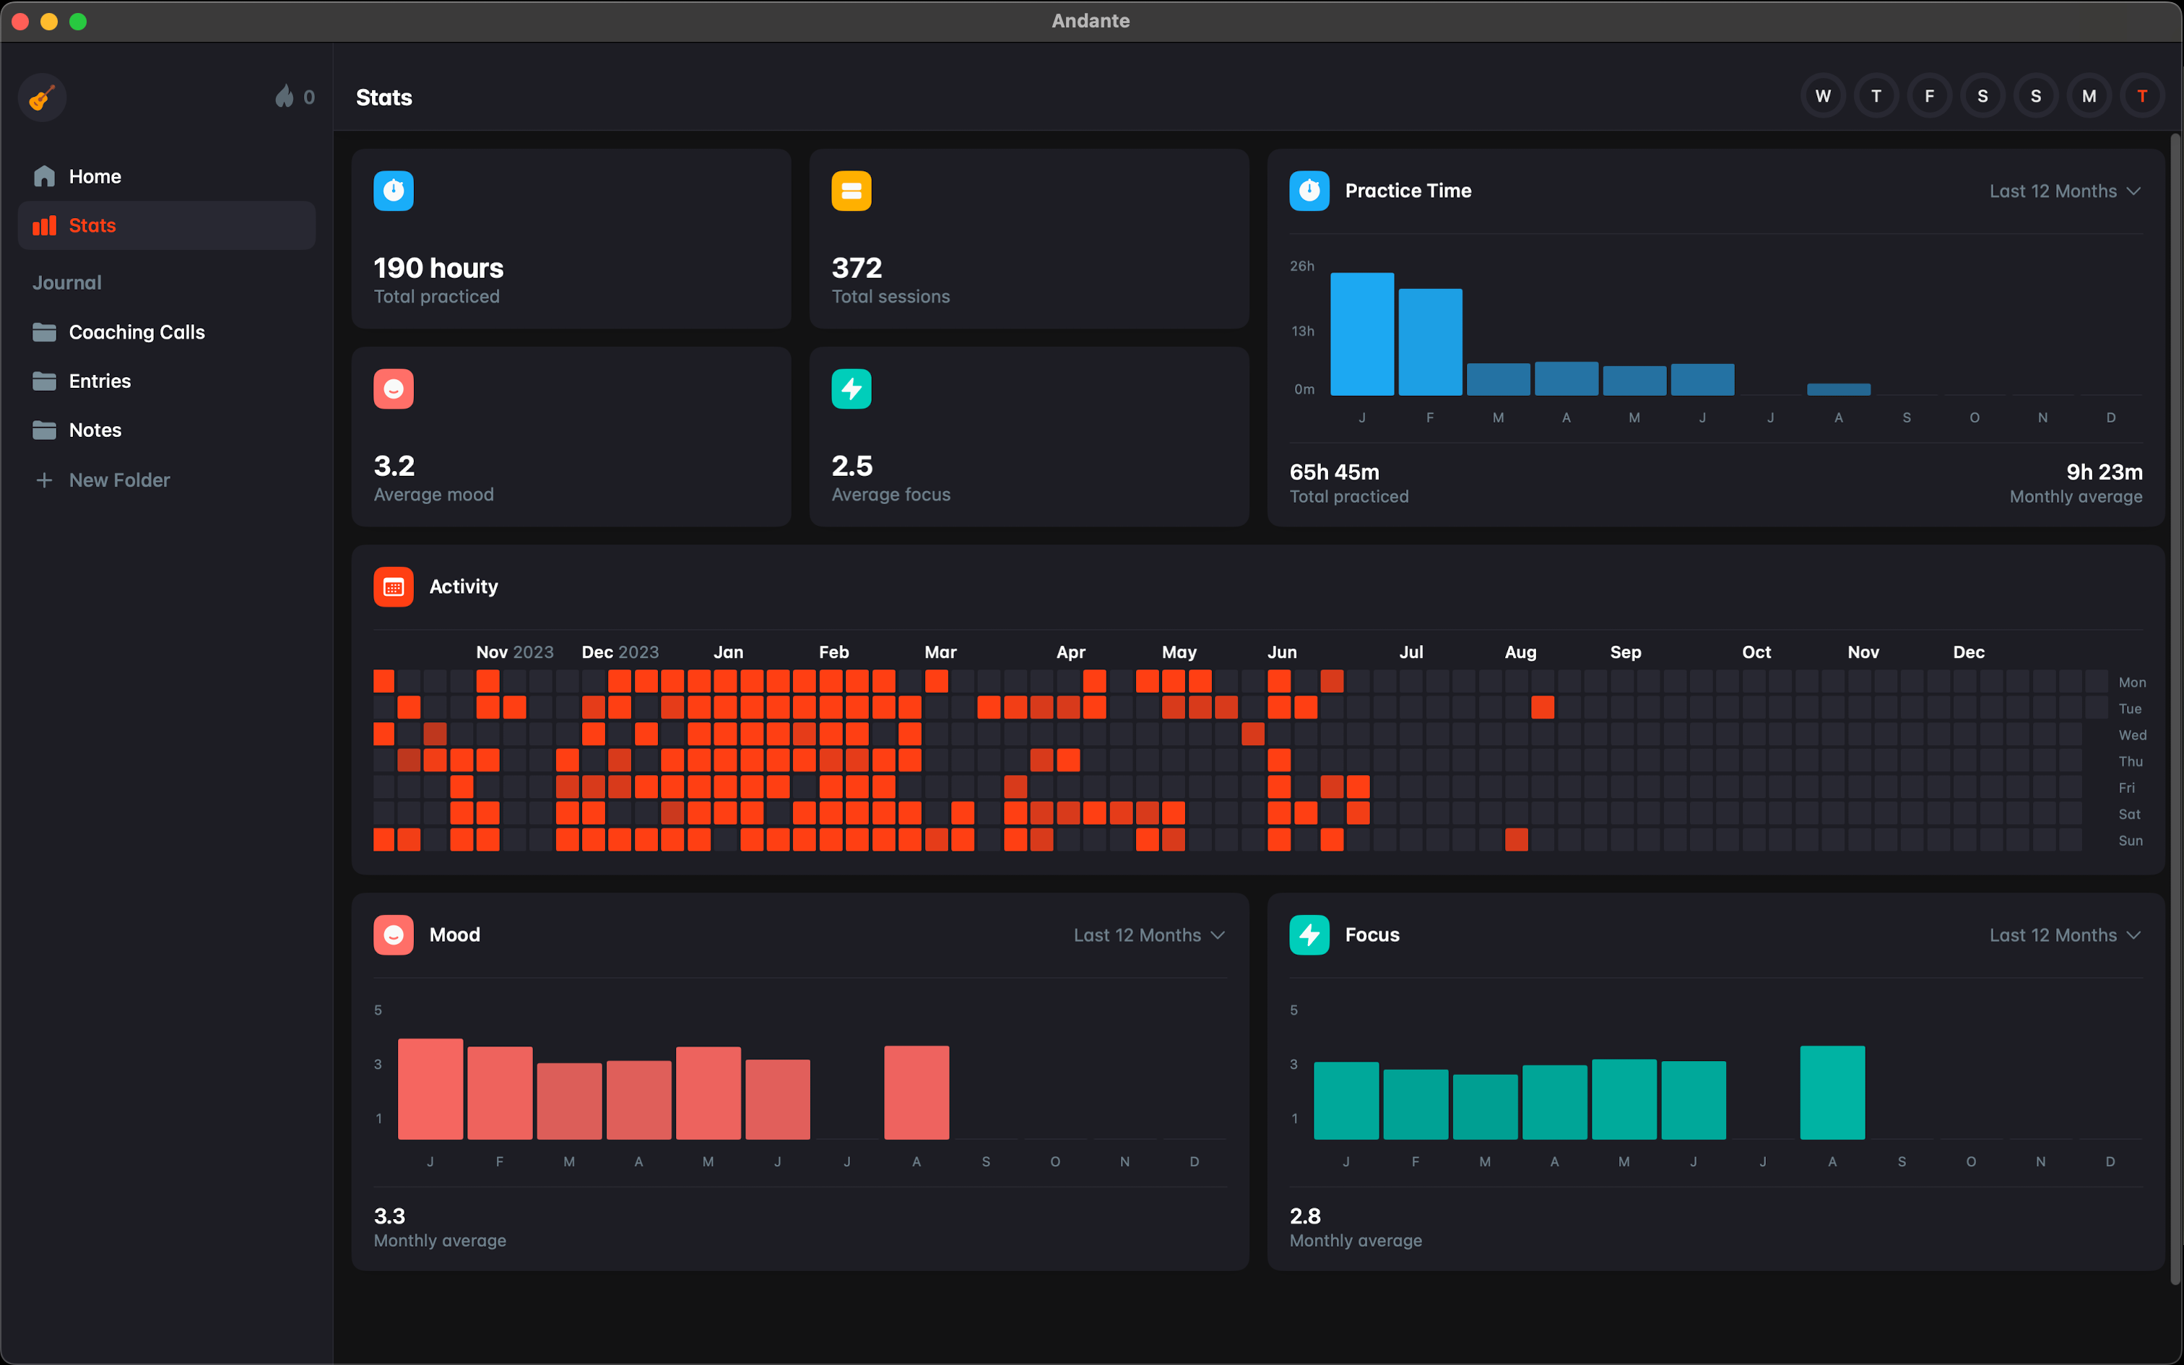Click the lightning icon on the Focus panel
Image resolution: width=2184 pixels, height=1365 pixels.
(x=1309, y=935)
